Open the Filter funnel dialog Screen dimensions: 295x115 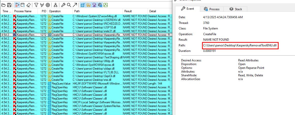coord(36,5)
